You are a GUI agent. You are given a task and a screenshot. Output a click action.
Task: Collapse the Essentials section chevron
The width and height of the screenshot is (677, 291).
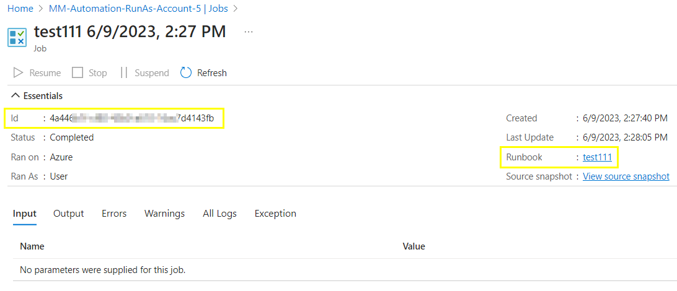tap(15, 96)
